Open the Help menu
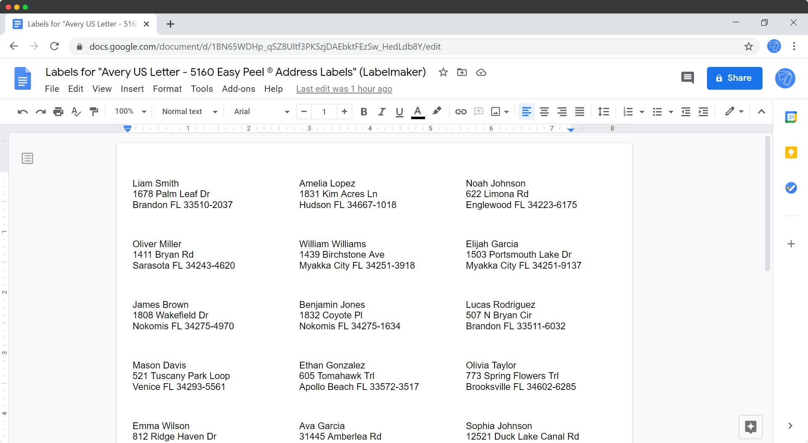The width and height of the screenshot is (808, 443). point(274,89)
